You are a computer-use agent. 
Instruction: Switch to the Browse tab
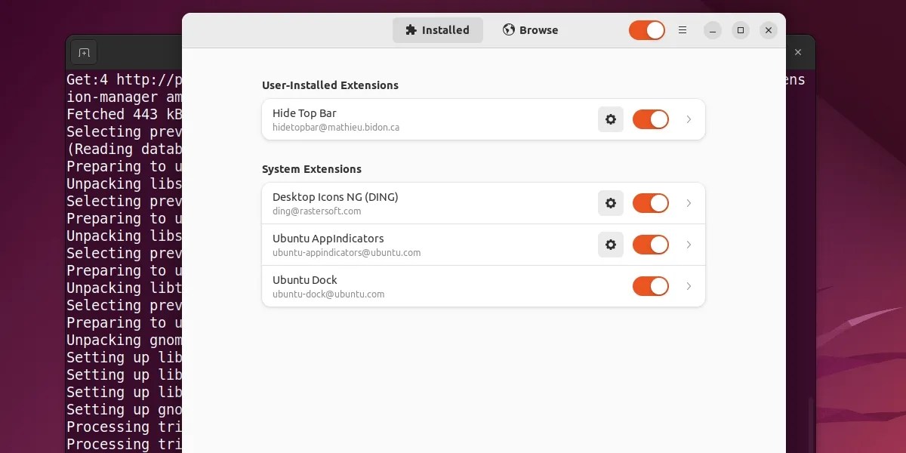530,30
